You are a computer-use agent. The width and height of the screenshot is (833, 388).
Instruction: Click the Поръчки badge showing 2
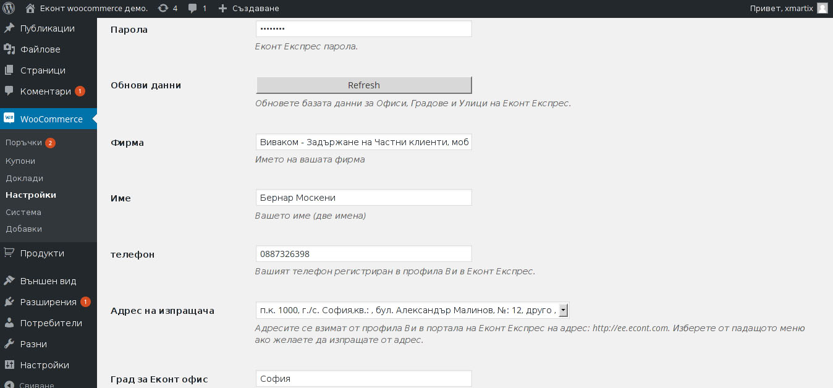tap(50, 143)
